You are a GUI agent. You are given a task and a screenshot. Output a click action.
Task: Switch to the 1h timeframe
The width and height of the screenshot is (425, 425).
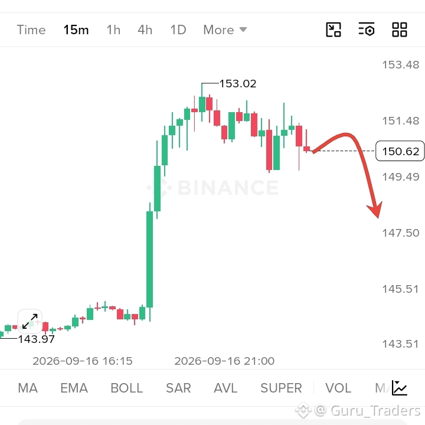tap(113, 30)
